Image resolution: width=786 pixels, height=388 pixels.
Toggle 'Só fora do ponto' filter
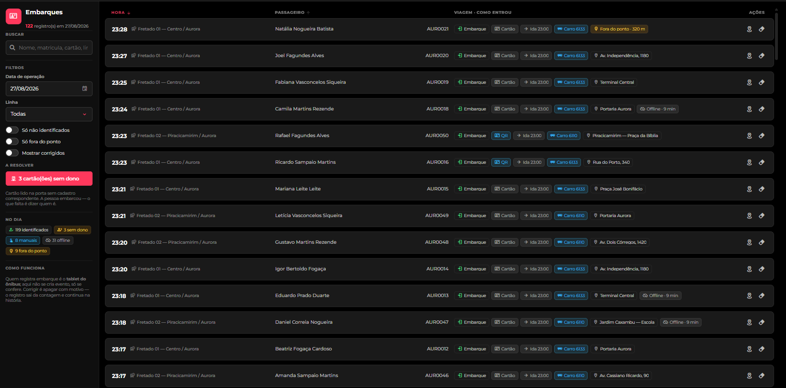(x=12, y=141)
